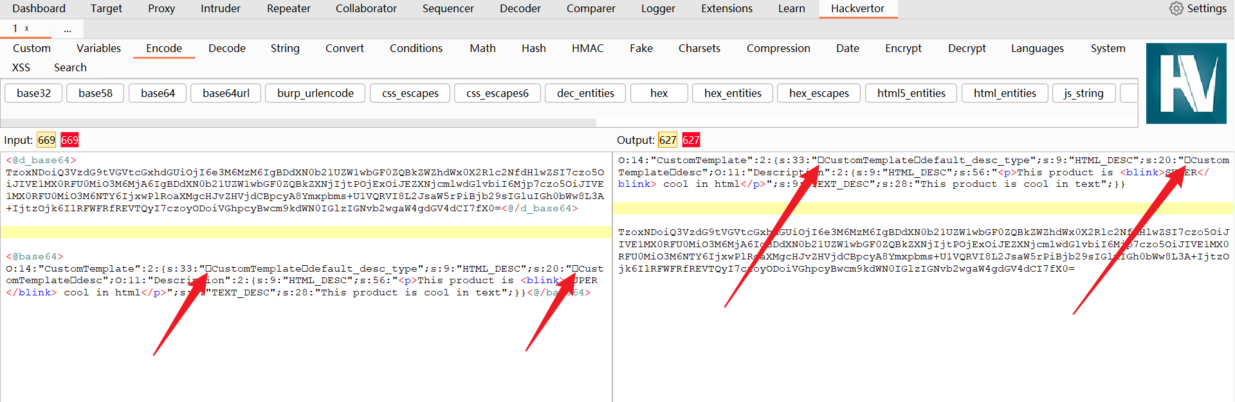This screenshot has height=402, width=1235.
Task: Click the <@d_base64> opening tag in Input
Action: pyautogui.click(x=41, y=160)
